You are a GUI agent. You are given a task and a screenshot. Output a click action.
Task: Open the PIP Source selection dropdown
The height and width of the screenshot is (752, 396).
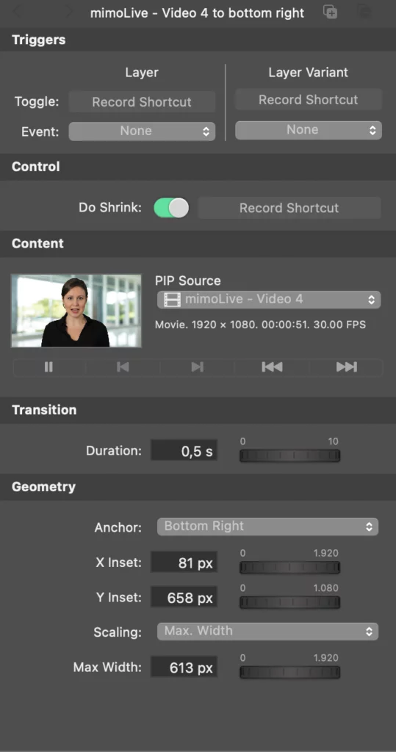click(x=269, y=300)
